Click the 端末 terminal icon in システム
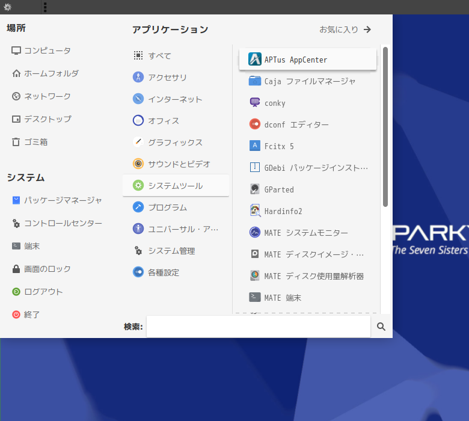Screen dimensions: 469x421 [x=16, y=246]
